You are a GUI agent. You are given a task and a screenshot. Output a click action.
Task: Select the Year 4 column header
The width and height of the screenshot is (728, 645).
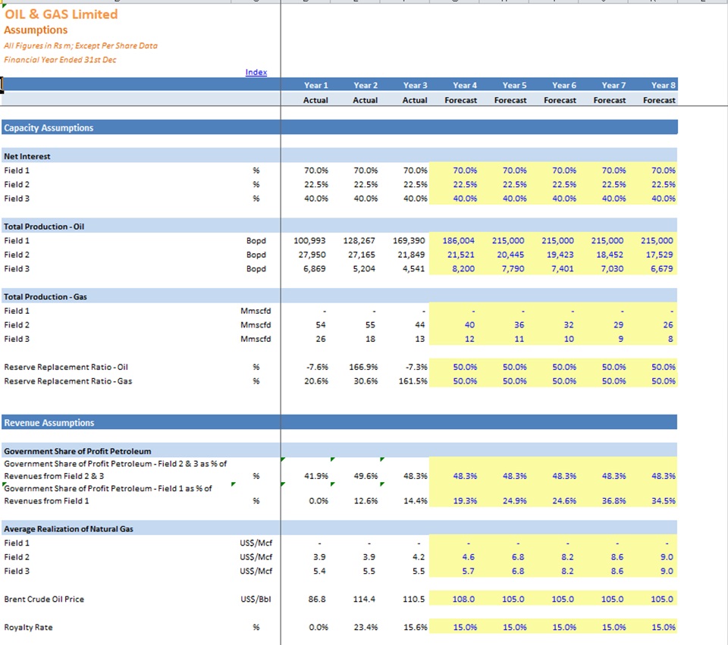pyautogui.click(x=465, y=86)
